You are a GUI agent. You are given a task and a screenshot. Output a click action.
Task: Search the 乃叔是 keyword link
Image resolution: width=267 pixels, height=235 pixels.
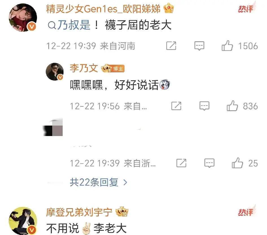tap(74, 25)
